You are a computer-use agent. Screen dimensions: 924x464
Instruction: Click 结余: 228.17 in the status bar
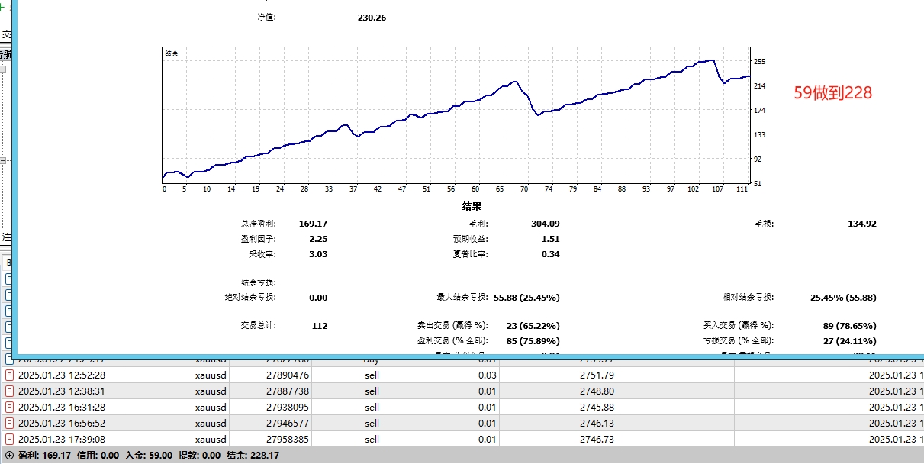253,456
